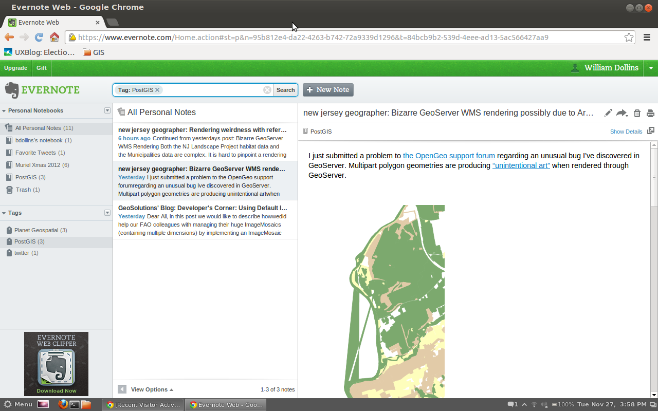The width and height of the screenshot is (658, 411).
Task: Click inside the search input field
Action: click(212, 90)
